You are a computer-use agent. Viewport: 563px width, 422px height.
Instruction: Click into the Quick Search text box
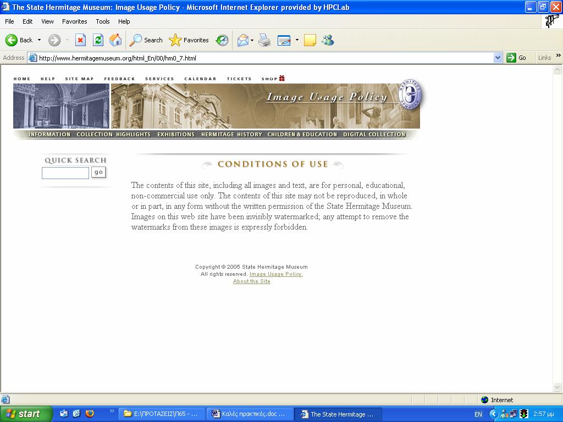pos(65,173)
